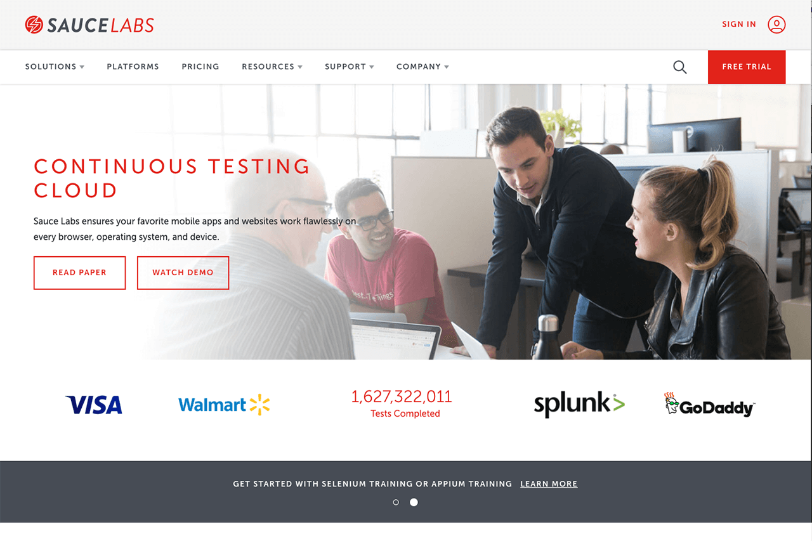Screen dimensions: 812x541
Task: Click the Watch Demo button
Action: click(183, 273)
